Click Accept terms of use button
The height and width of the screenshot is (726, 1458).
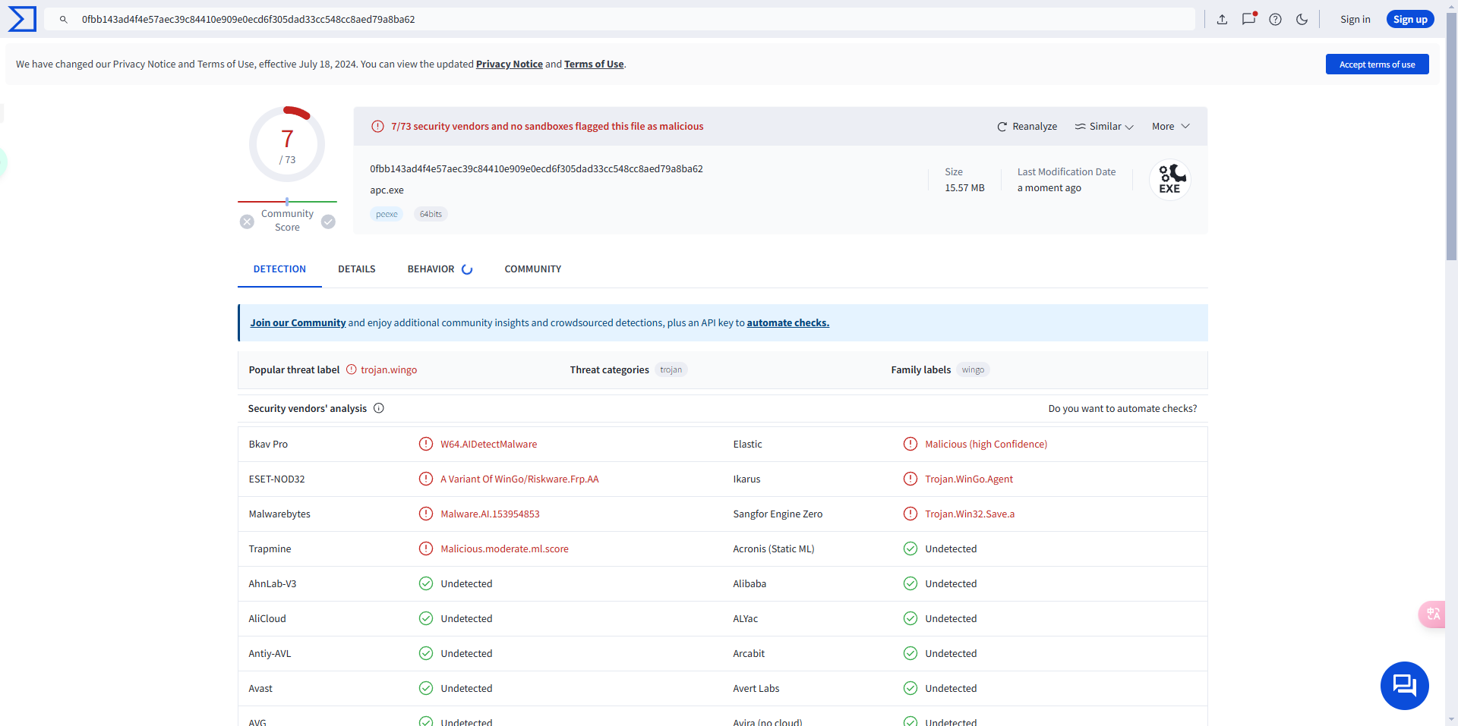tap(1378, 64)
